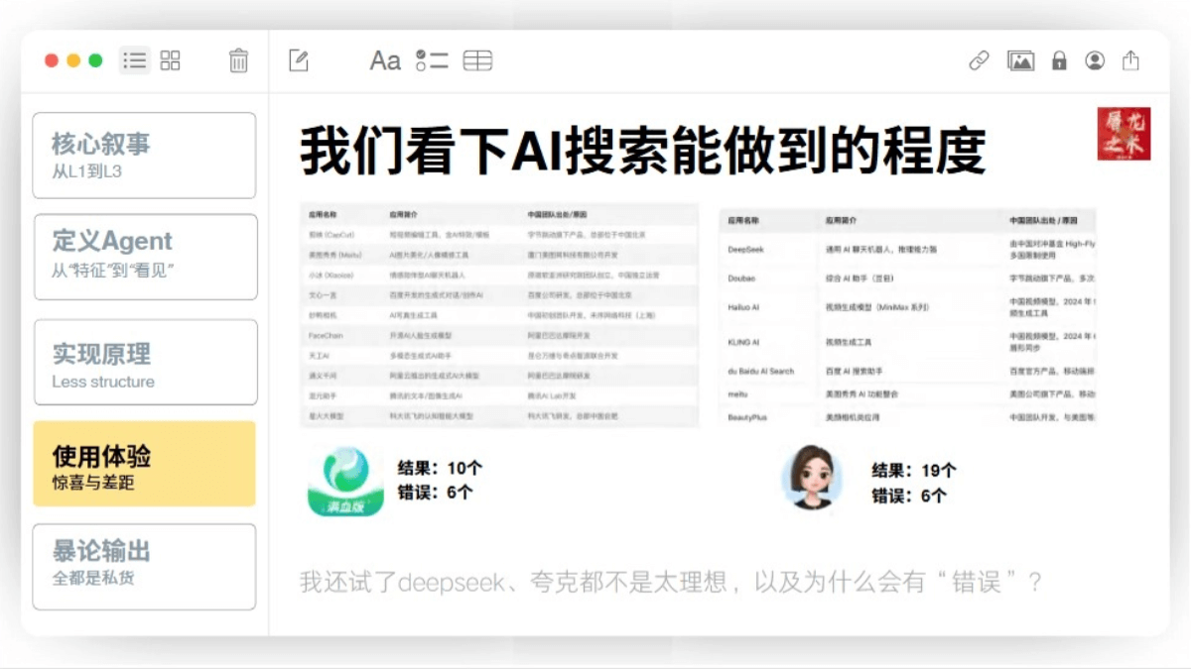This screenshot has height=669, width=1191.
Task: Switch to list view layout
Action: tap(133, 60)
